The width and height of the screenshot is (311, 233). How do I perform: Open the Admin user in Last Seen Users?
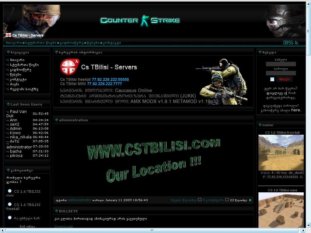[16, 129]
